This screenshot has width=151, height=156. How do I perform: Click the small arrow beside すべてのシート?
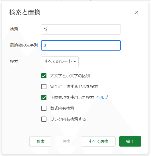pos(75,62)
